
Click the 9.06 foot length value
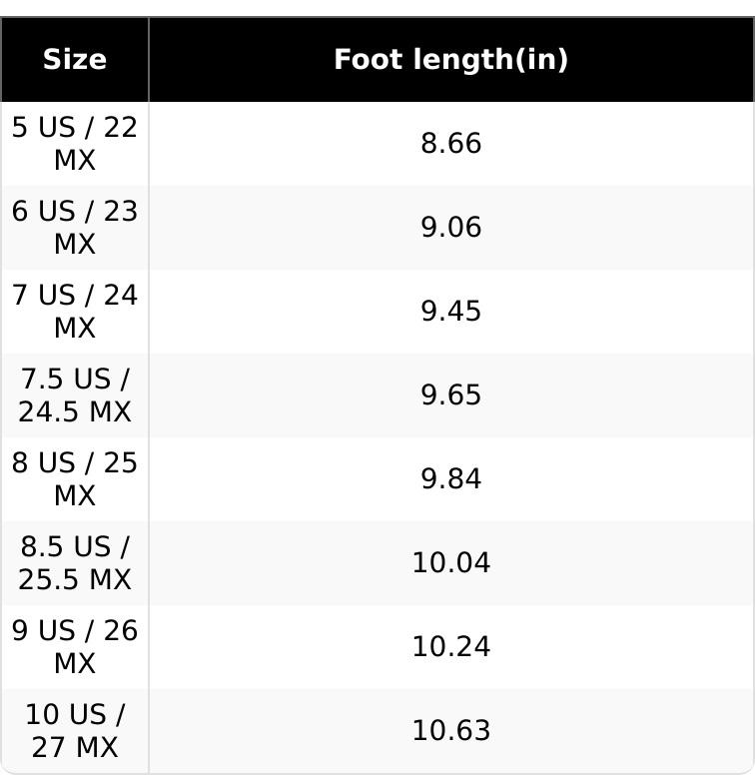point(450,228)
